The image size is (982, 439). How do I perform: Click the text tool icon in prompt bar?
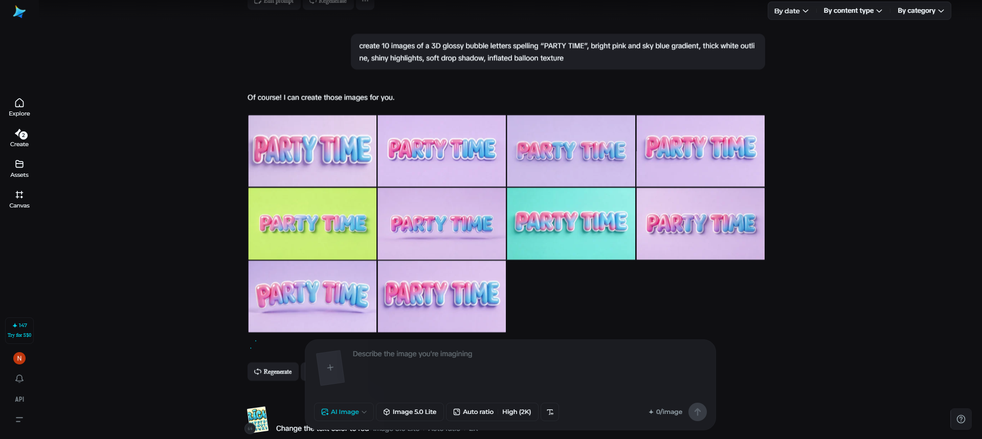[x=550, y=412]
